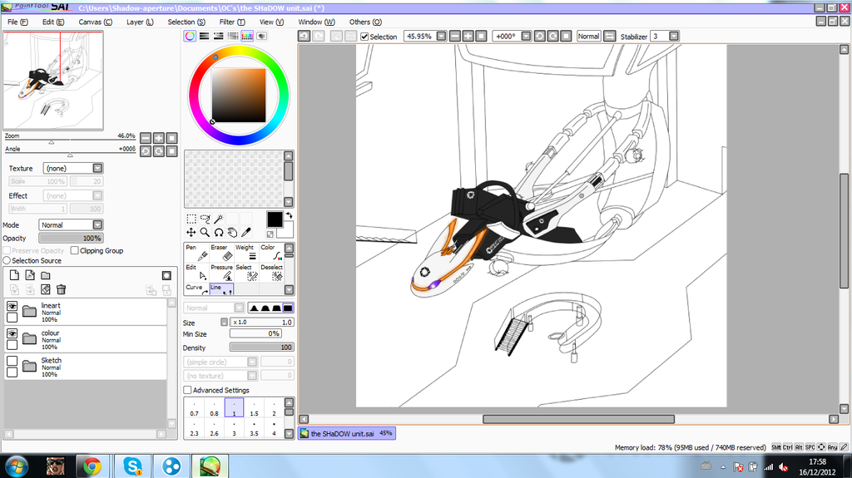
Task: Open the rotation angle dropdown
Action: [x=526, y=36]
